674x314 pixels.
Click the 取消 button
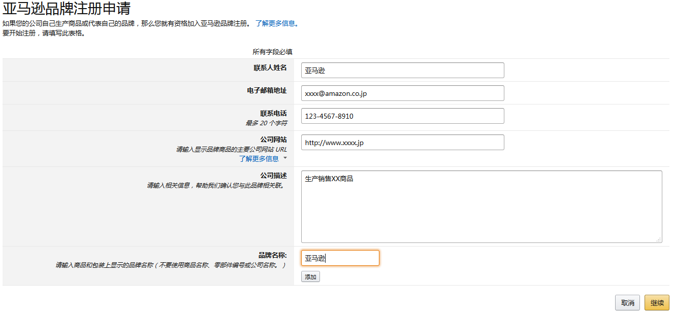point(627,303)
